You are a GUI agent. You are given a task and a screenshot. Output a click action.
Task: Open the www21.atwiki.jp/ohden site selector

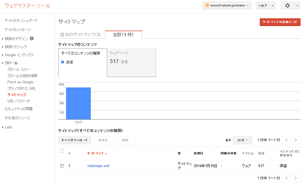227,5
